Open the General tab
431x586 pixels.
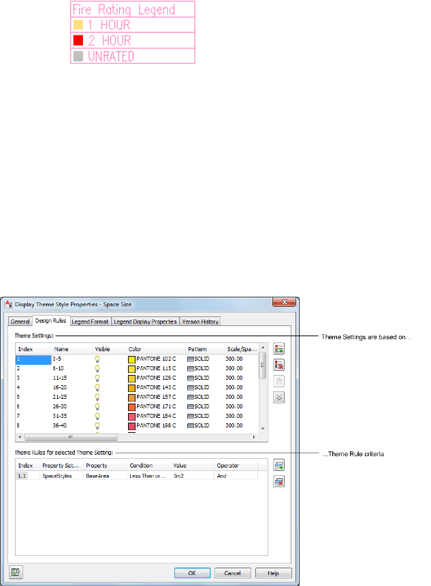(x=20, y=321)
